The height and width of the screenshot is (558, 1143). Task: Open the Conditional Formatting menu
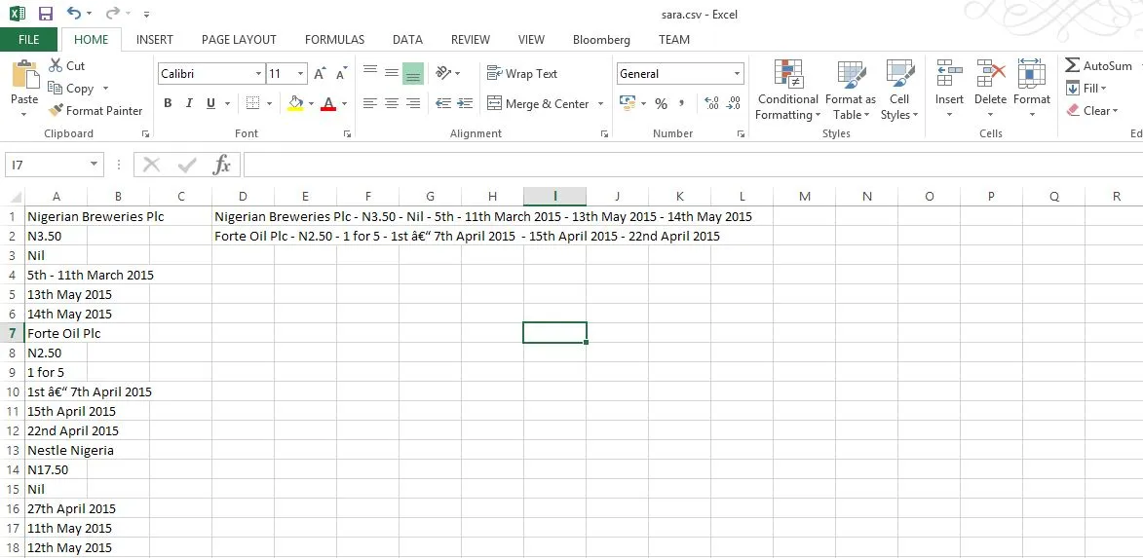(788, 90)
